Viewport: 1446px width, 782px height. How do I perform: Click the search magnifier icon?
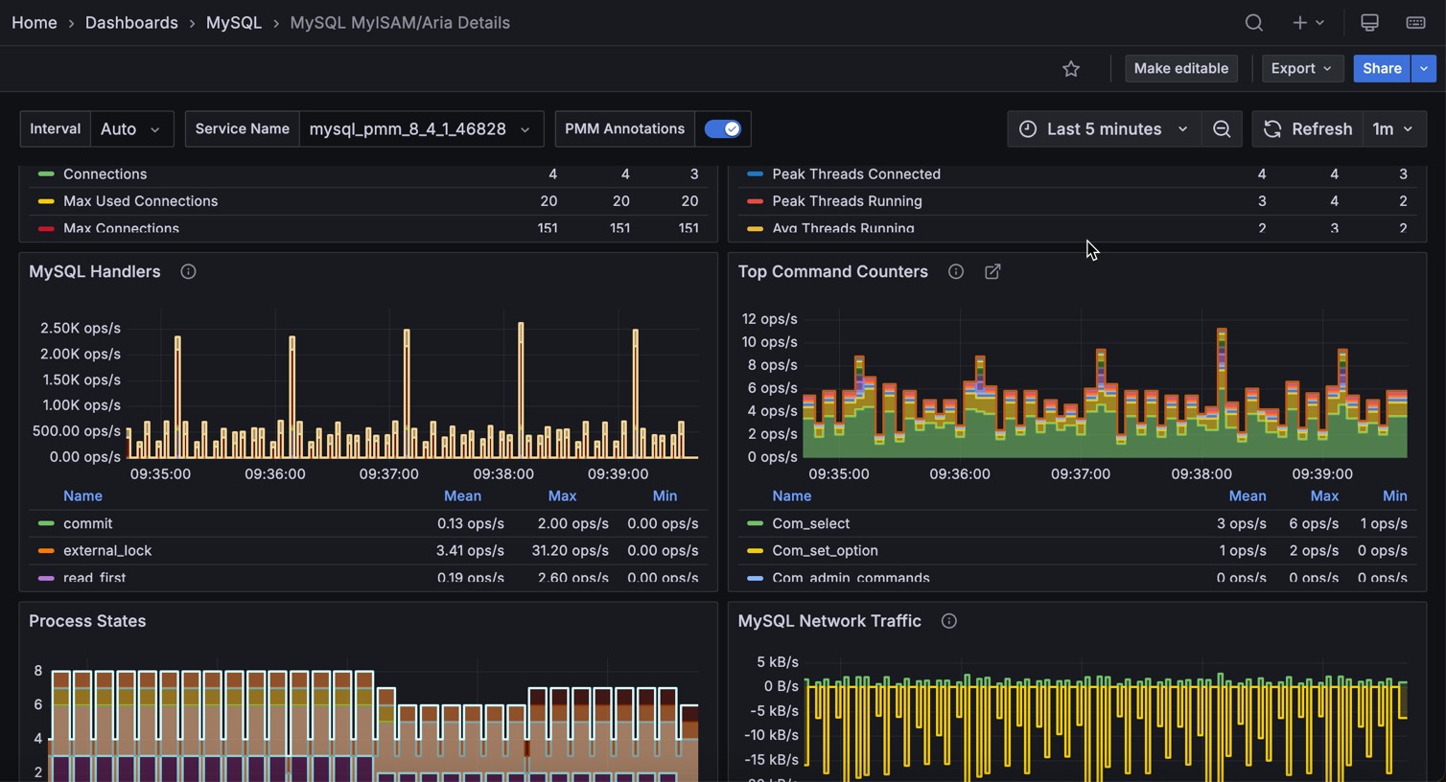click(1253, 23)
